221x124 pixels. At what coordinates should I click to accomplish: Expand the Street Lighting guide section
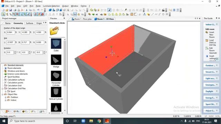tap(217, 72)
